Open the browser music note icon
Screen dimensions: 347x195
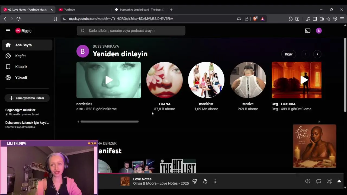tap(308, 19)
